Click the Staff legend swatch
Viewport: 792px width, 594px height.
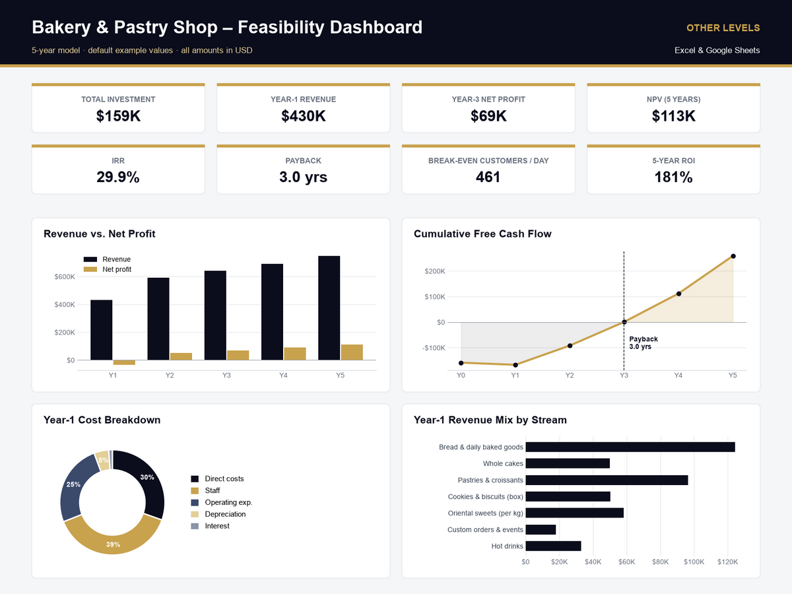coord(195,490)
